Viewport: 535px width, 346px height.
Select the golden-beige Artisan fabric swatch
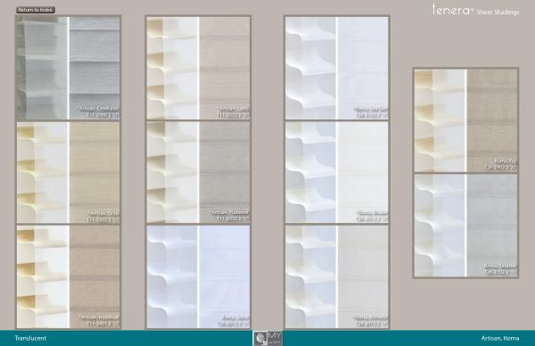pyautogui.click(x=95, y=172)
